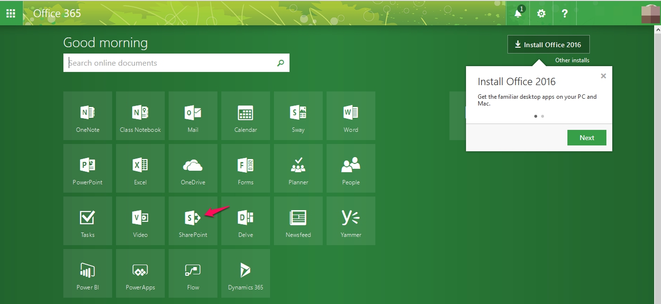
Task: Close the Install Office 2016 popup
Action: pos(603,76)
